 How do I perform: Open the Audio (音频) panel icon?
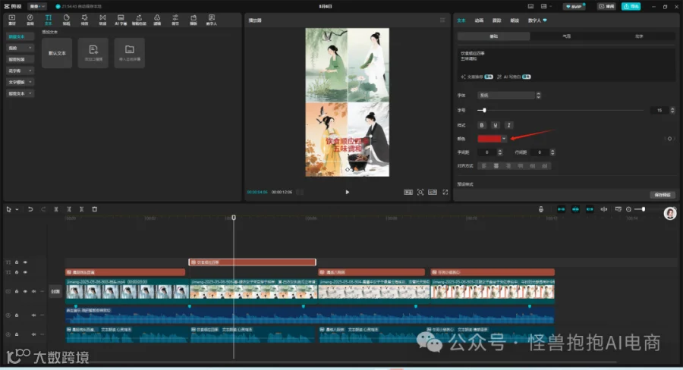tap(30, 20)
